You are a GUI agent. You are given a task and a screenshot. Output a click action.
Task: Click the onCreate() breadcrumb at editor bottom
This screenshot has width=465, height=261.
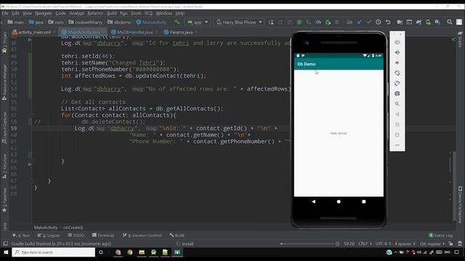(x=73, y=228)
